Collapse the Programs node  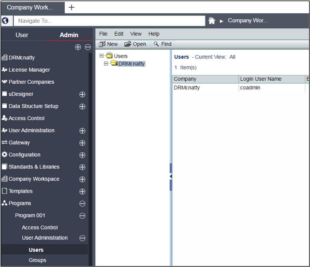(82, 203)
